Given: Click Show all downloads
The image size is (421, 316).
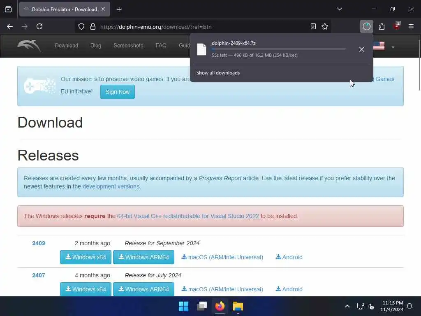Looking at the screenshot, I should (218, 73).
